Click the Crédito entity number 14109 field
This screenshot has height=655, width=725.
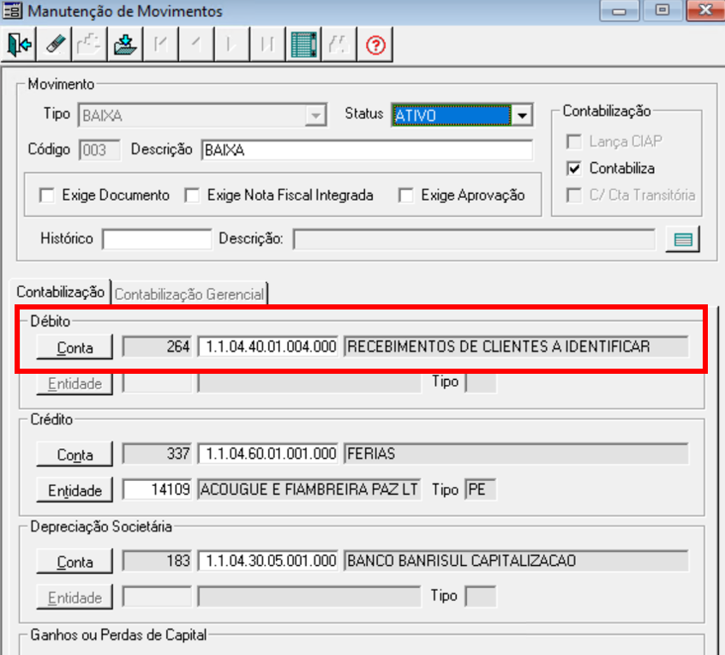pos(157,490)
